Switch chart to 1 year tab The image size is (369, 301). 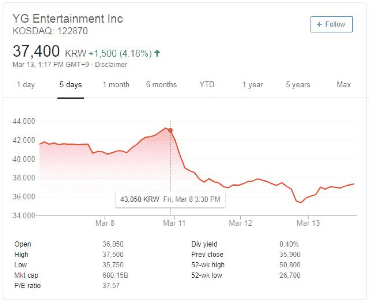253,85
